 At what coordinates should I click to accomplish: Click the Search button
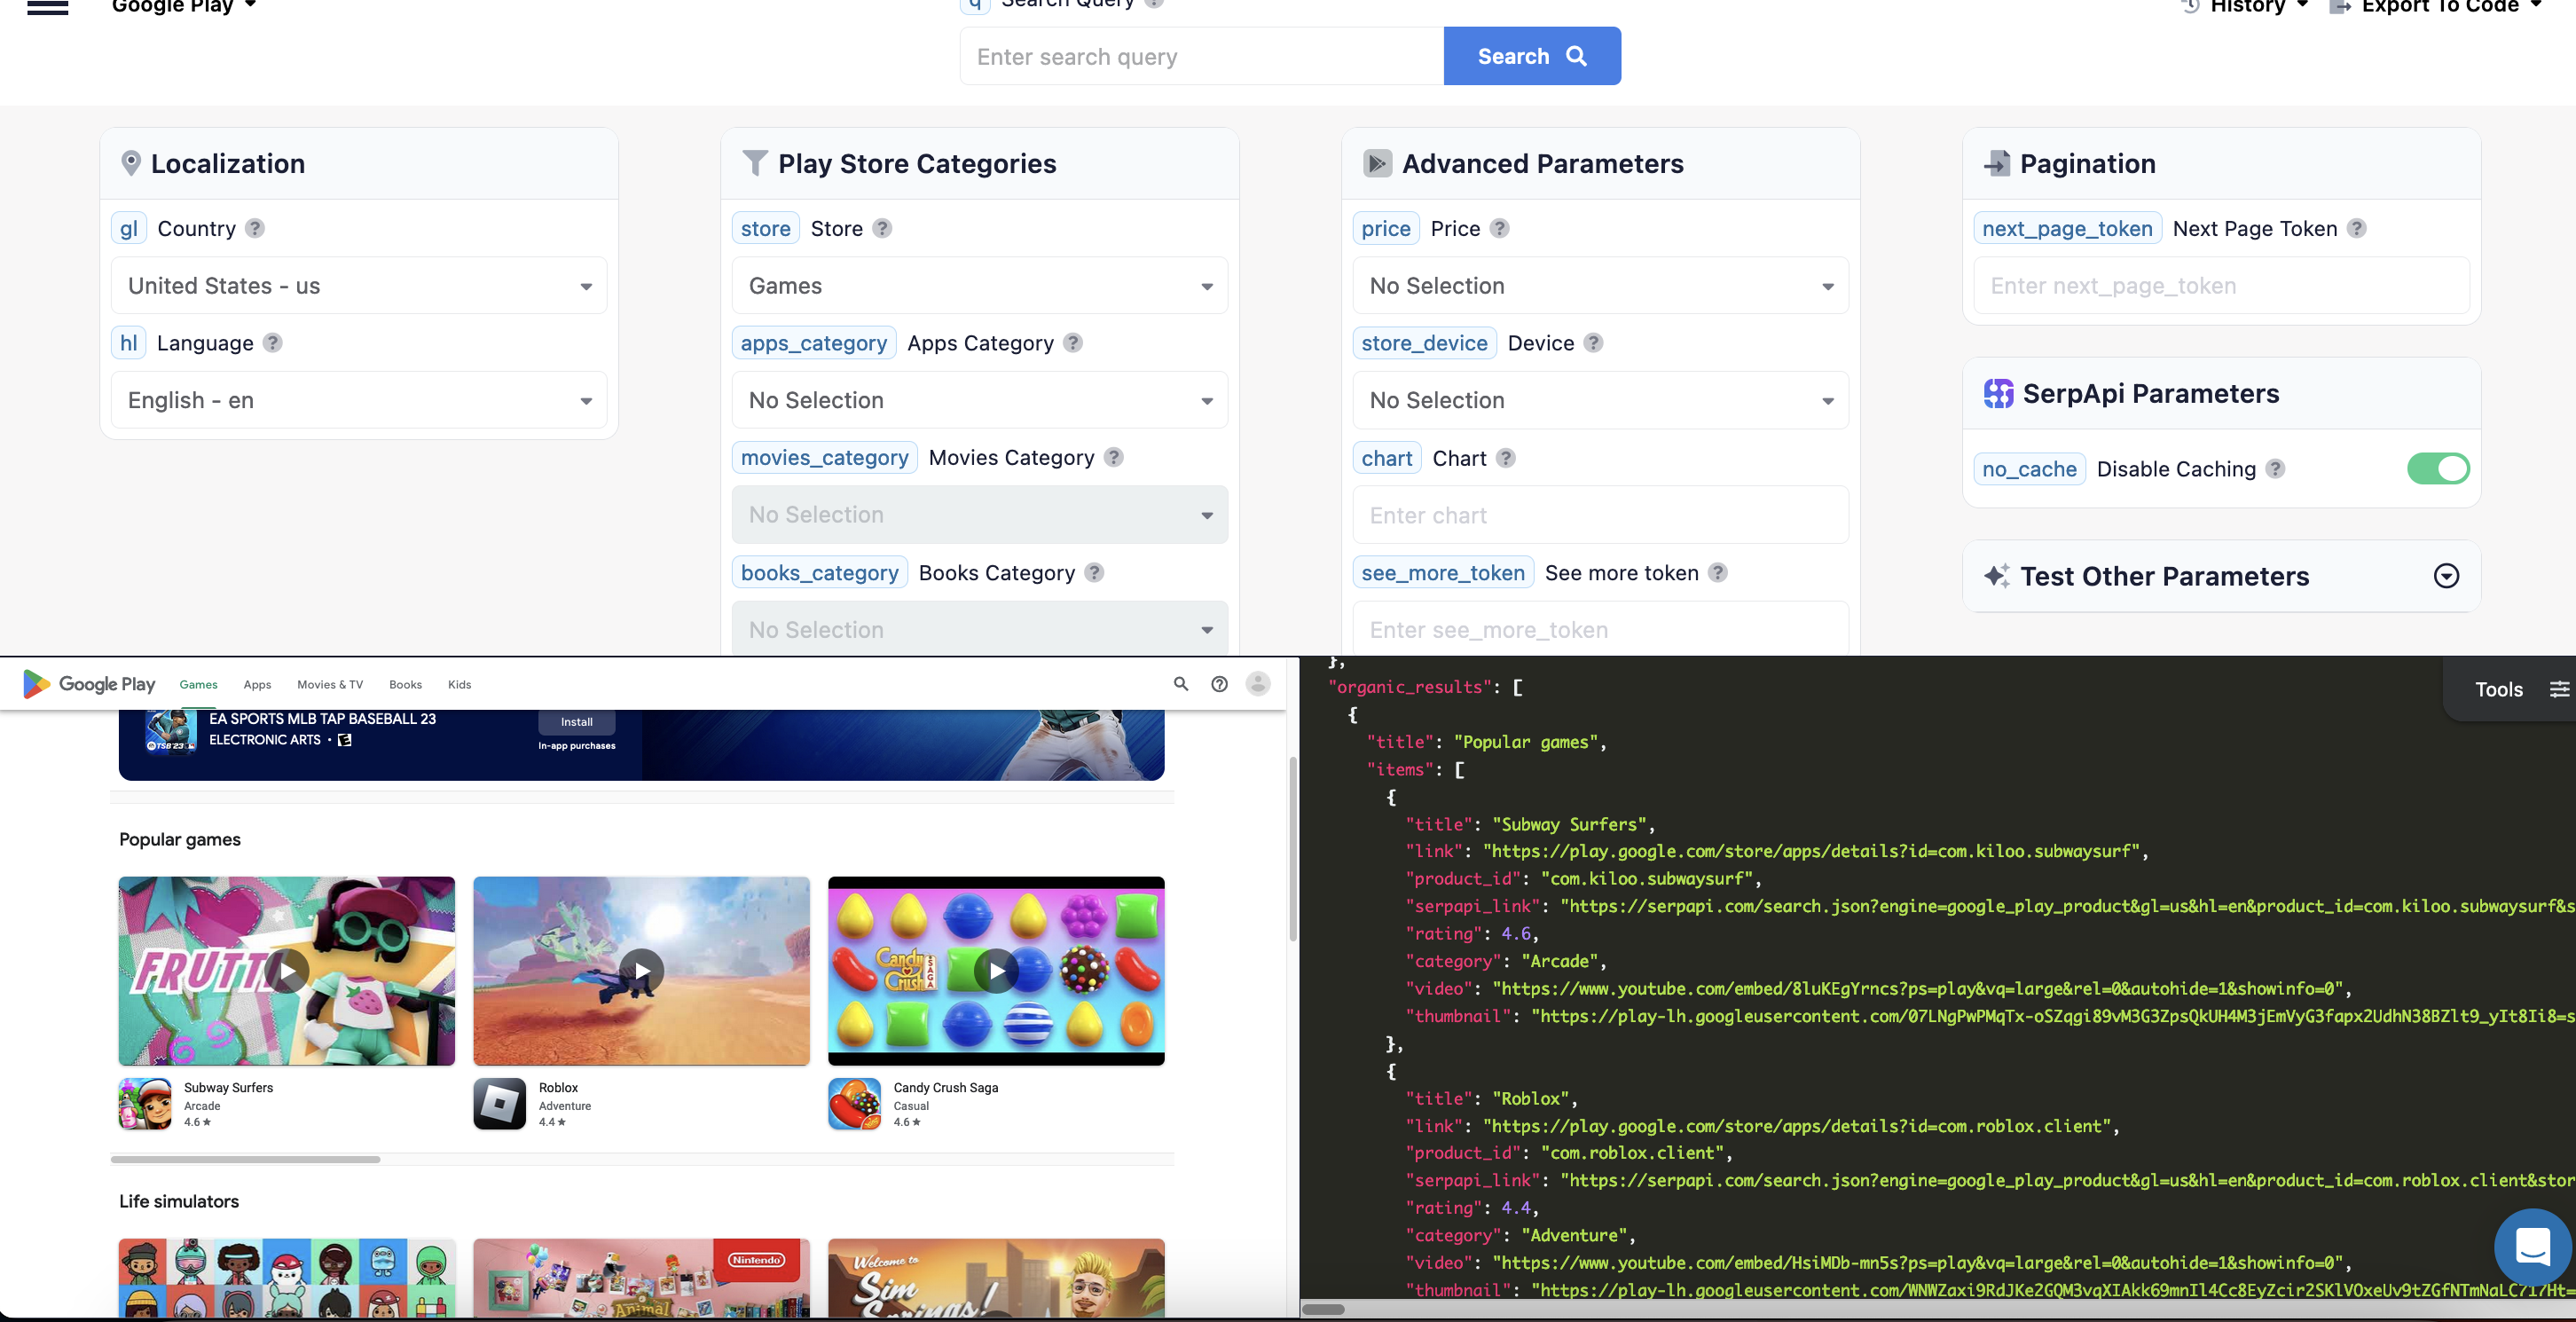pyautogui.click(x=1530, y=56)
